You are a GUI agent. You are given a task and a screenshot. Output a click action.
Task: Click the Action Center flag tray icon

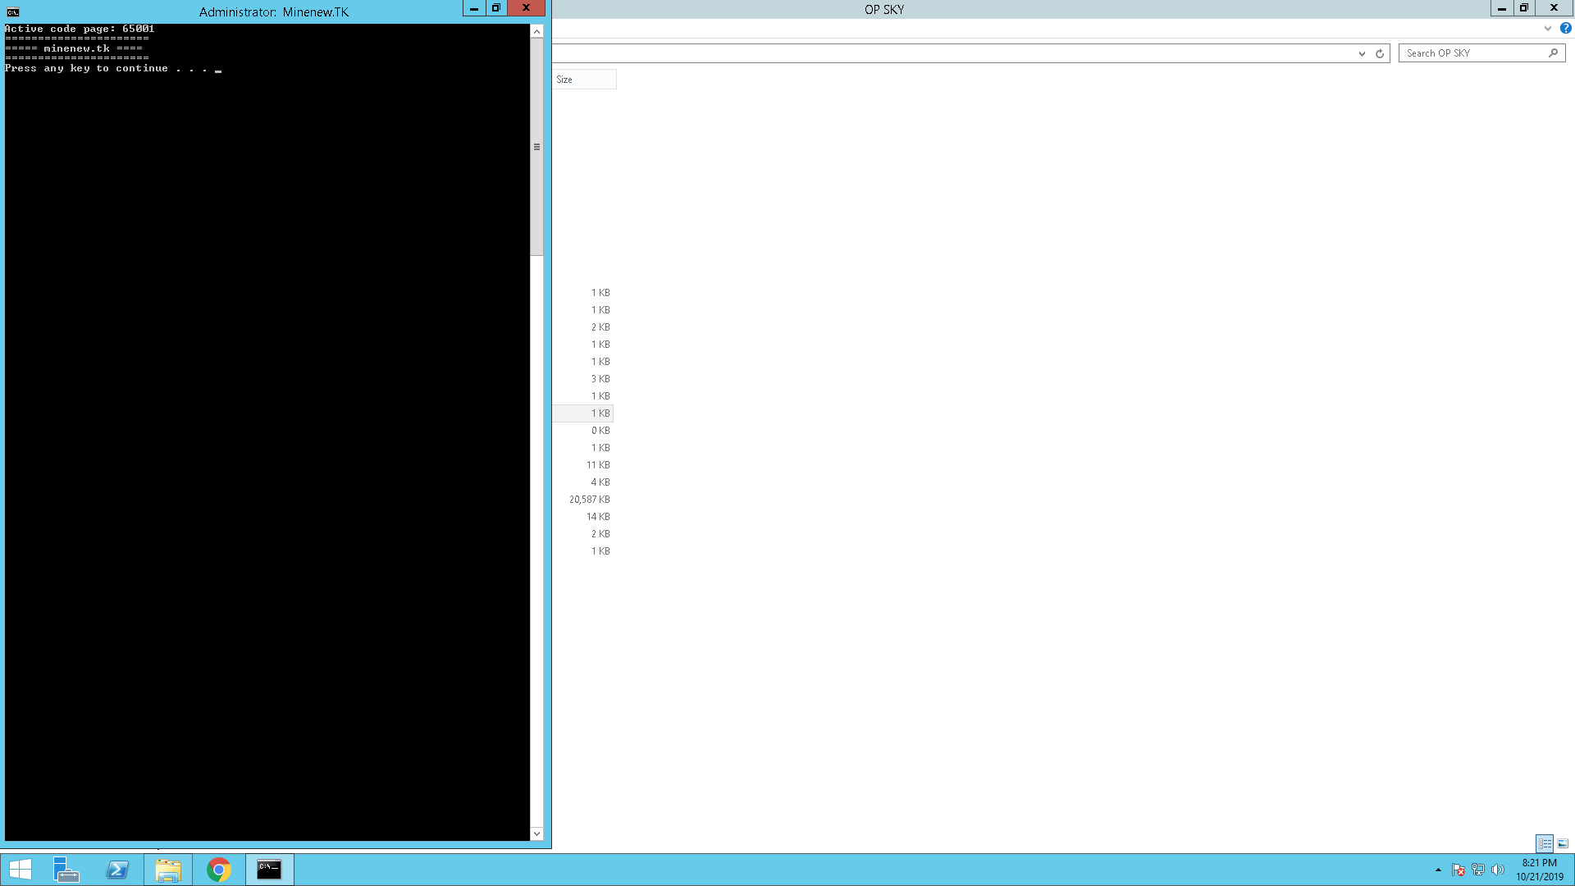point(1458,870)
